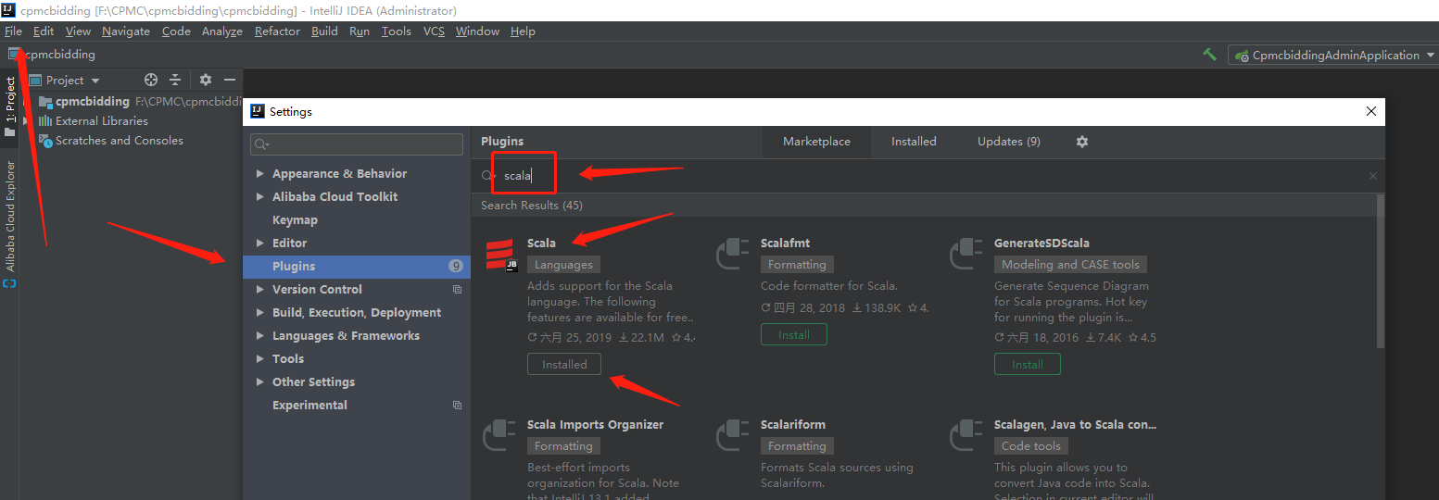This screenshot has height=500, width=1439.
Task: Select cpmcbidding project root in tree
Action: (93, 101)
